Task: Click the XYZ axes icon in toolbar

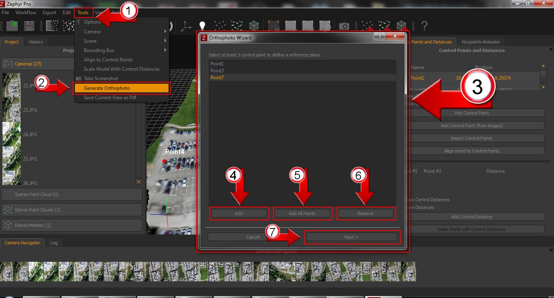Action: coord(186,26)
